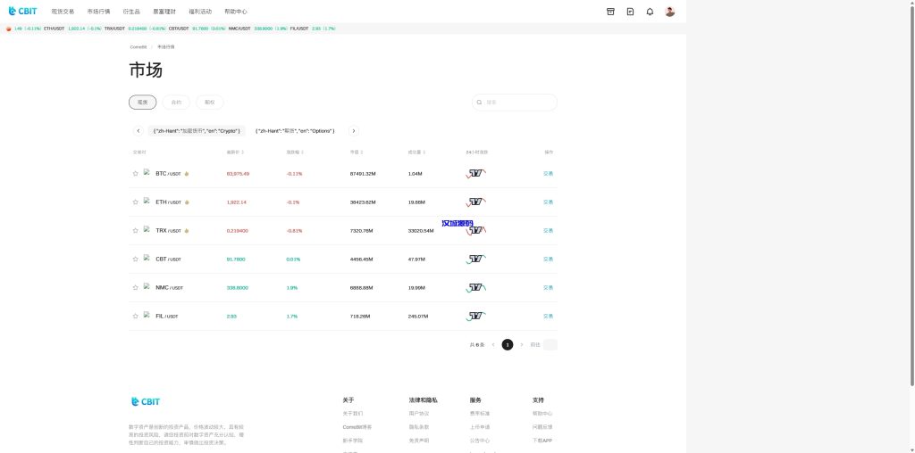Click the page 1 pagination button
The height and width of the screenshot is (453, 915).
[x=508, y=344]
